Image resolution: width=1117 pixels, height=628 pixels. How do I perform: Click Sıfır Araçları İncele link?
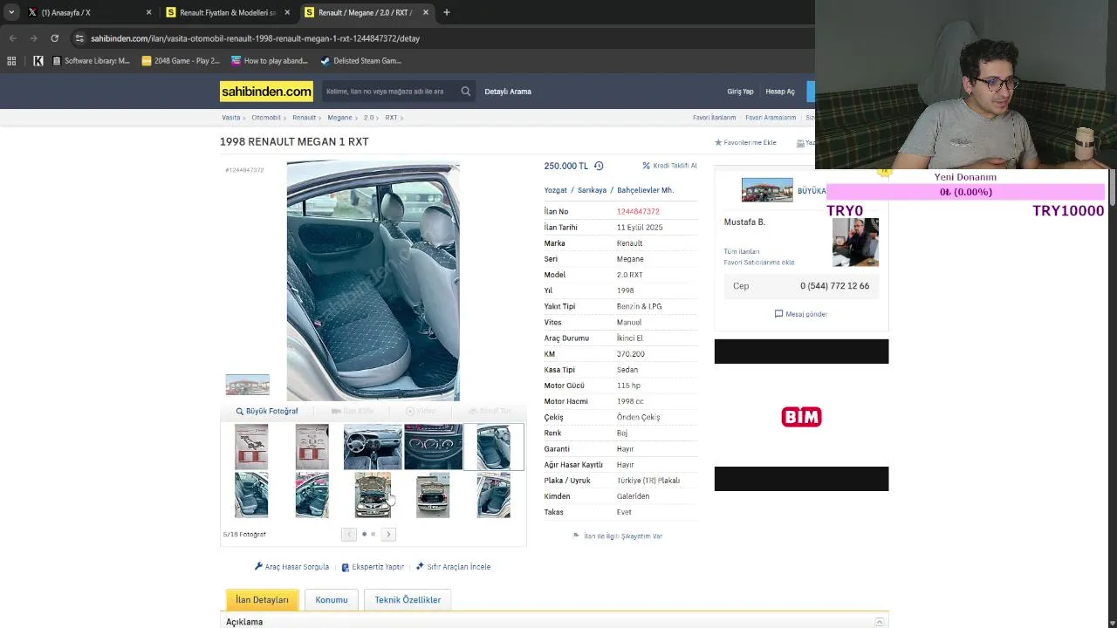coord(453,567)
